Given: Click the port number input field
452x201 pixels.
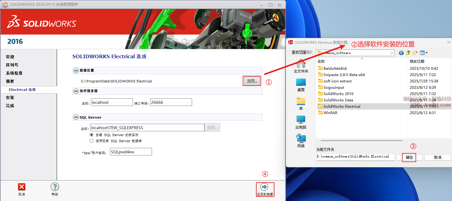Looking at the screenshot, I should [x=171, y=102].
